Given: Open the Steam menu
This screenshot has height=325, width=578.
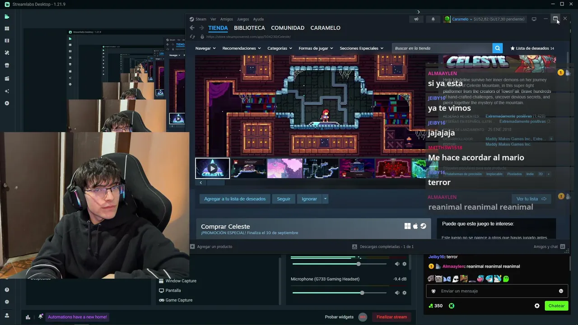Looking at the screenshot, I should tap(198, 19).
